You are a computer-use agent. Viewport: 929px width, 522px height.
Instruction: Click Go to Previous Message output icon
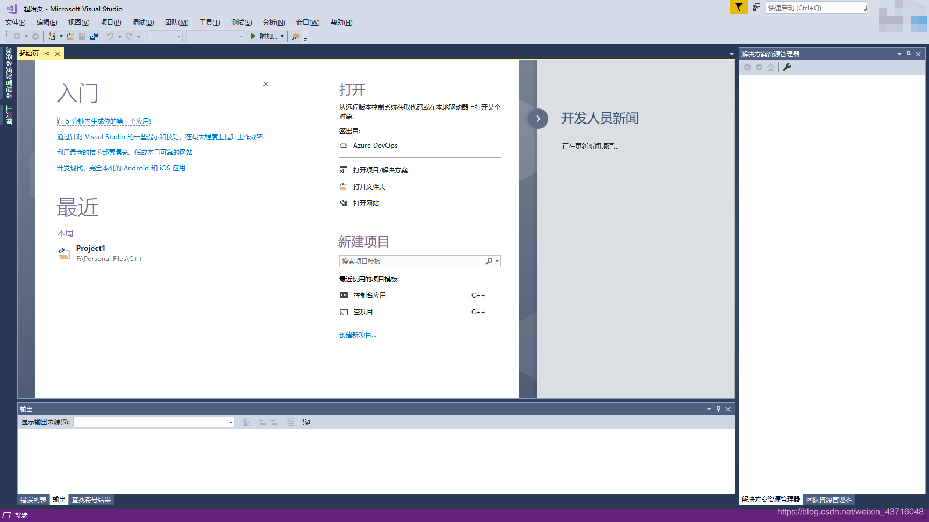point(262,422)
